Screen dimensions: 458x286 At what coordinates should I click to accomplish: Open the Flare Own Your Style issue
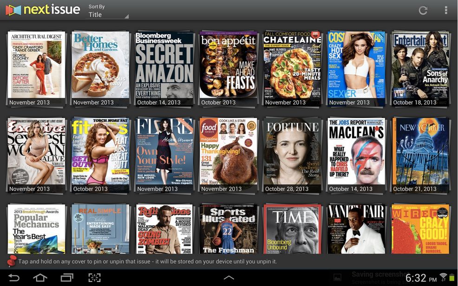click(164, 155)
